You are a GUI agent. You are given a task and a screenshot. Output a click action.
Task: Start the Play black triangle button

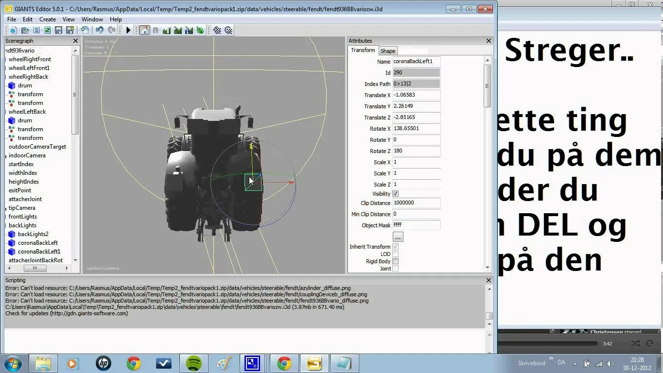[x=128, y=30]
